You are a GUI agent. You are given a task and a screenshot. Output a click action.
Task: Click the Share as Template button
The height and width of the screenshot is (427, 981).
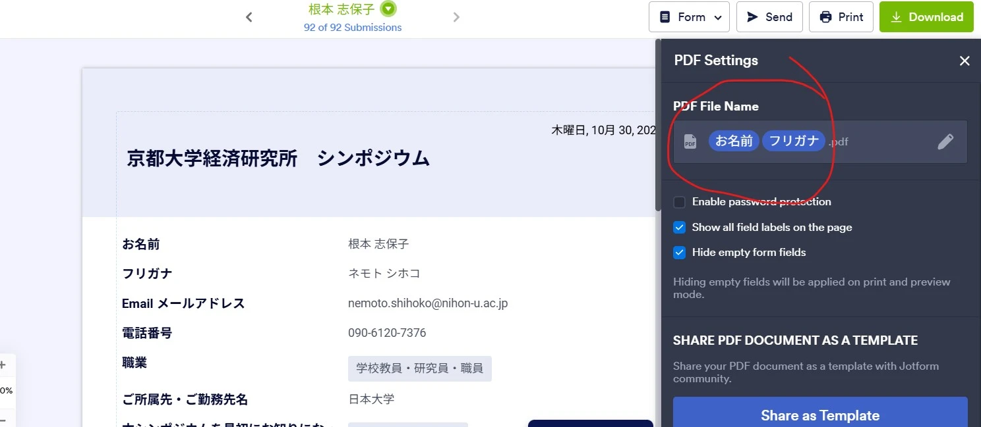(x=819, y=415)
